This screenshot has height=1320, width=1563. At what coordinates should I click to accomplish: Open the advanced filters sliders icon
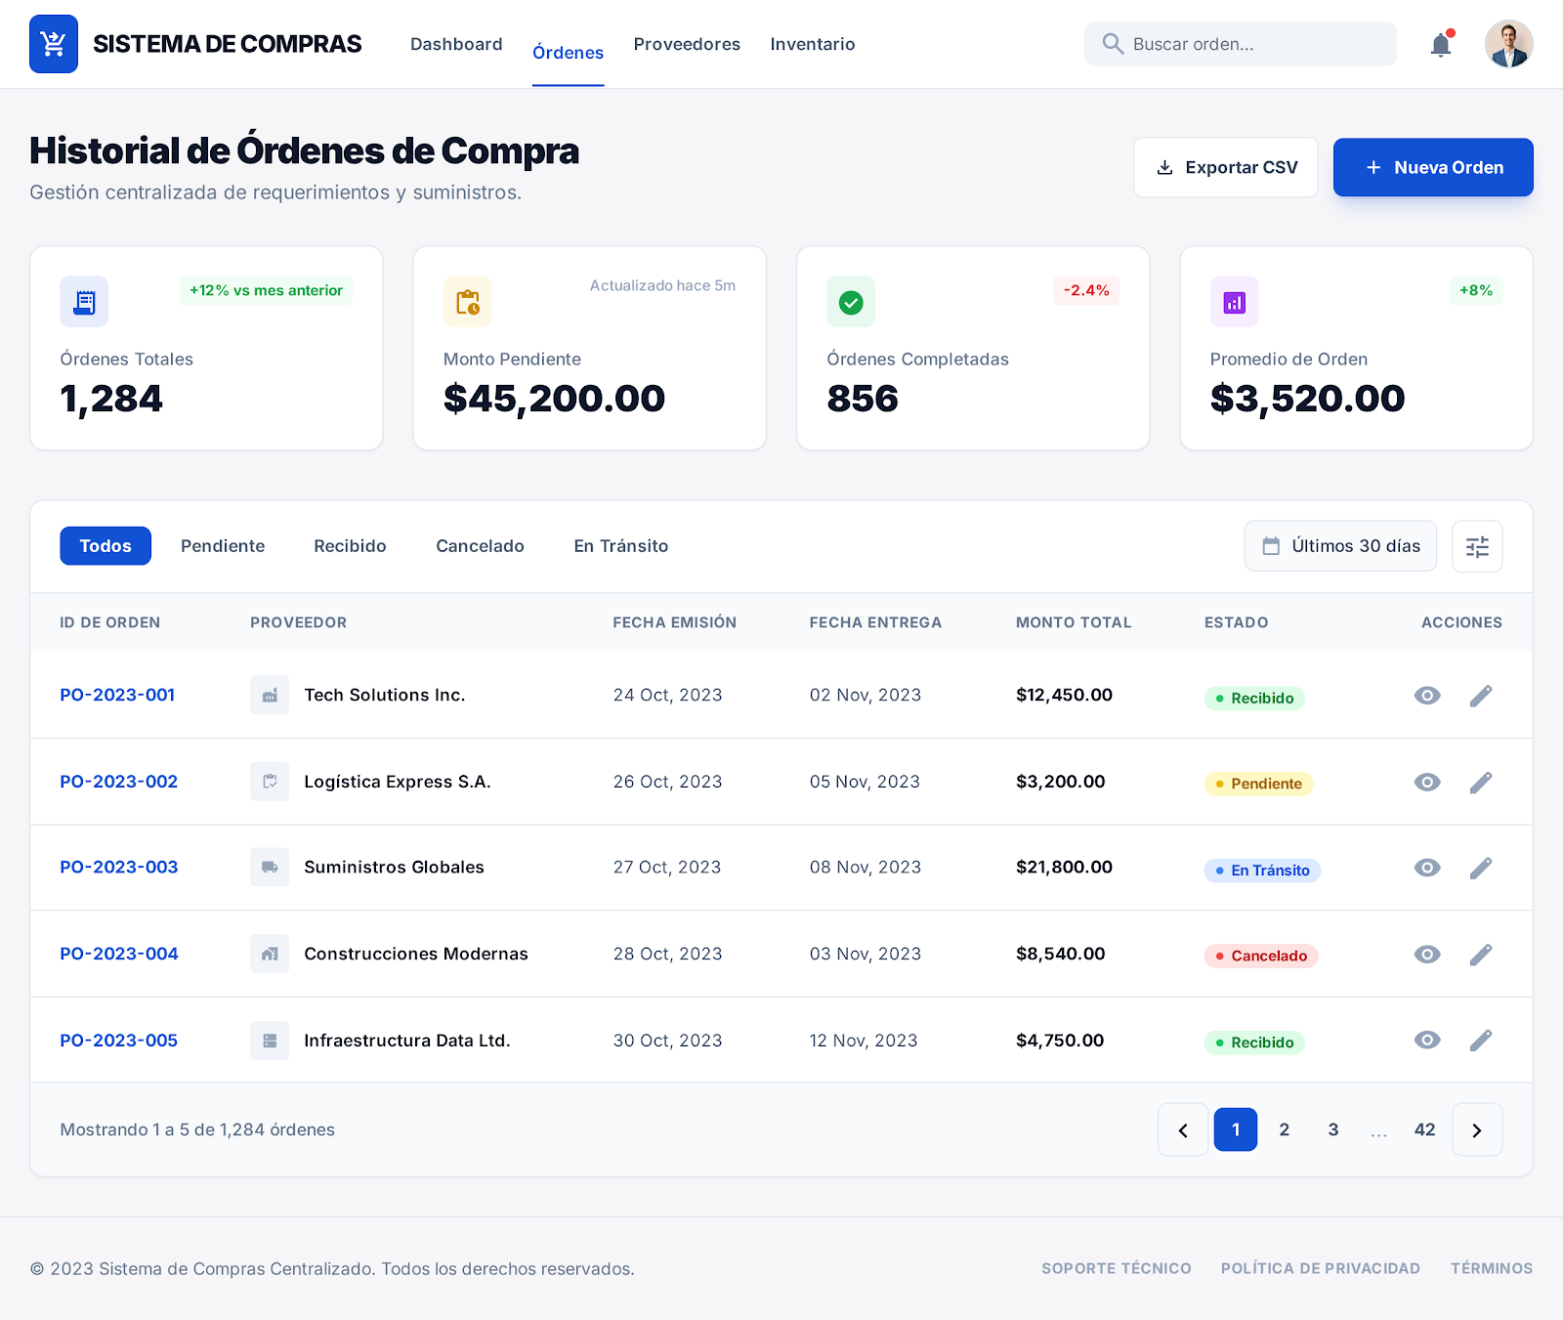pyautogui.click(x=1477, y=546)
